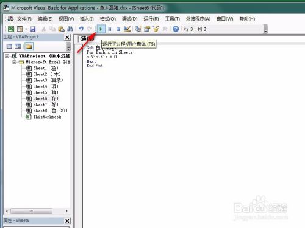The width and height of the screenshot is (305, 228).
Task: Click the 'For Each x In Sheets' code line
Action: [x=110, y=52]
